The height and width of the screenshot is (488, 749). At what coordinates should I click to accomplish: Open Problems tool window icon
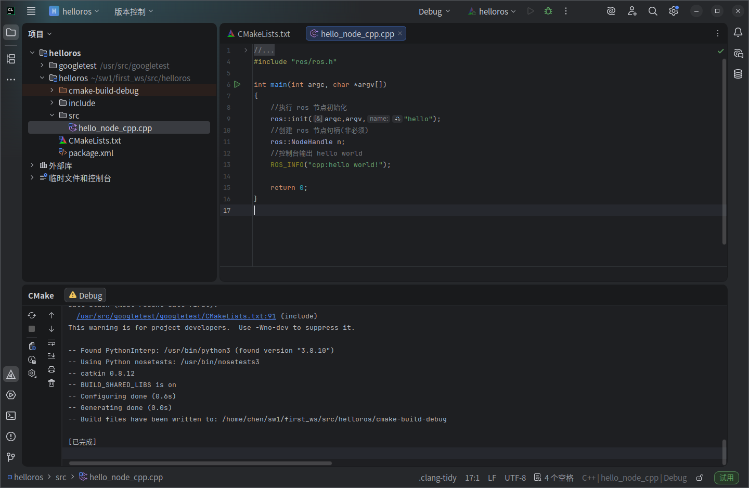[x=11, y=436]
